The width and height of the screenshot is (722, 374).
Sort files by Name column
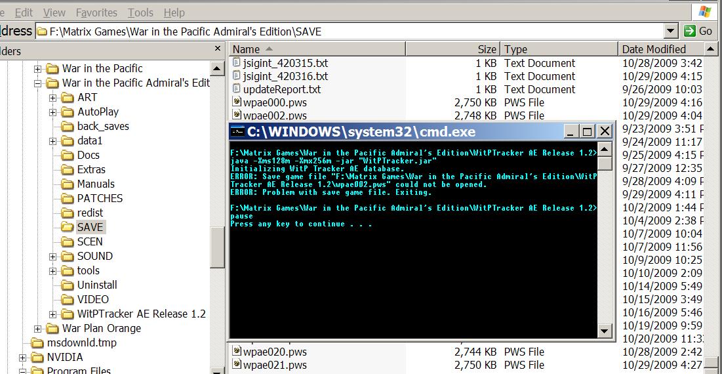[x=317, y=49]
